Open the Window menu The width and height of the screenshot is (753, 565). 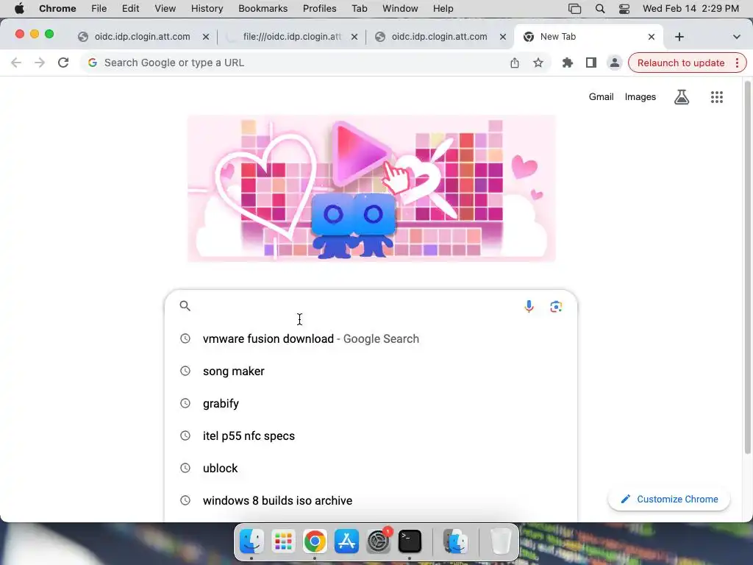[400, 9]
